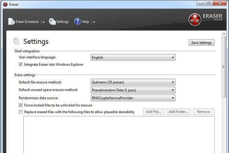This screenshot has height=153, width=229.
Task: Click the Settings gear icon in toolbar
Action: (x=52, y=21)
